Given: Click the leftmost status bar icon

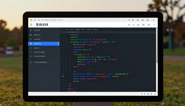Looking at the screenshot, I should 141,94.
